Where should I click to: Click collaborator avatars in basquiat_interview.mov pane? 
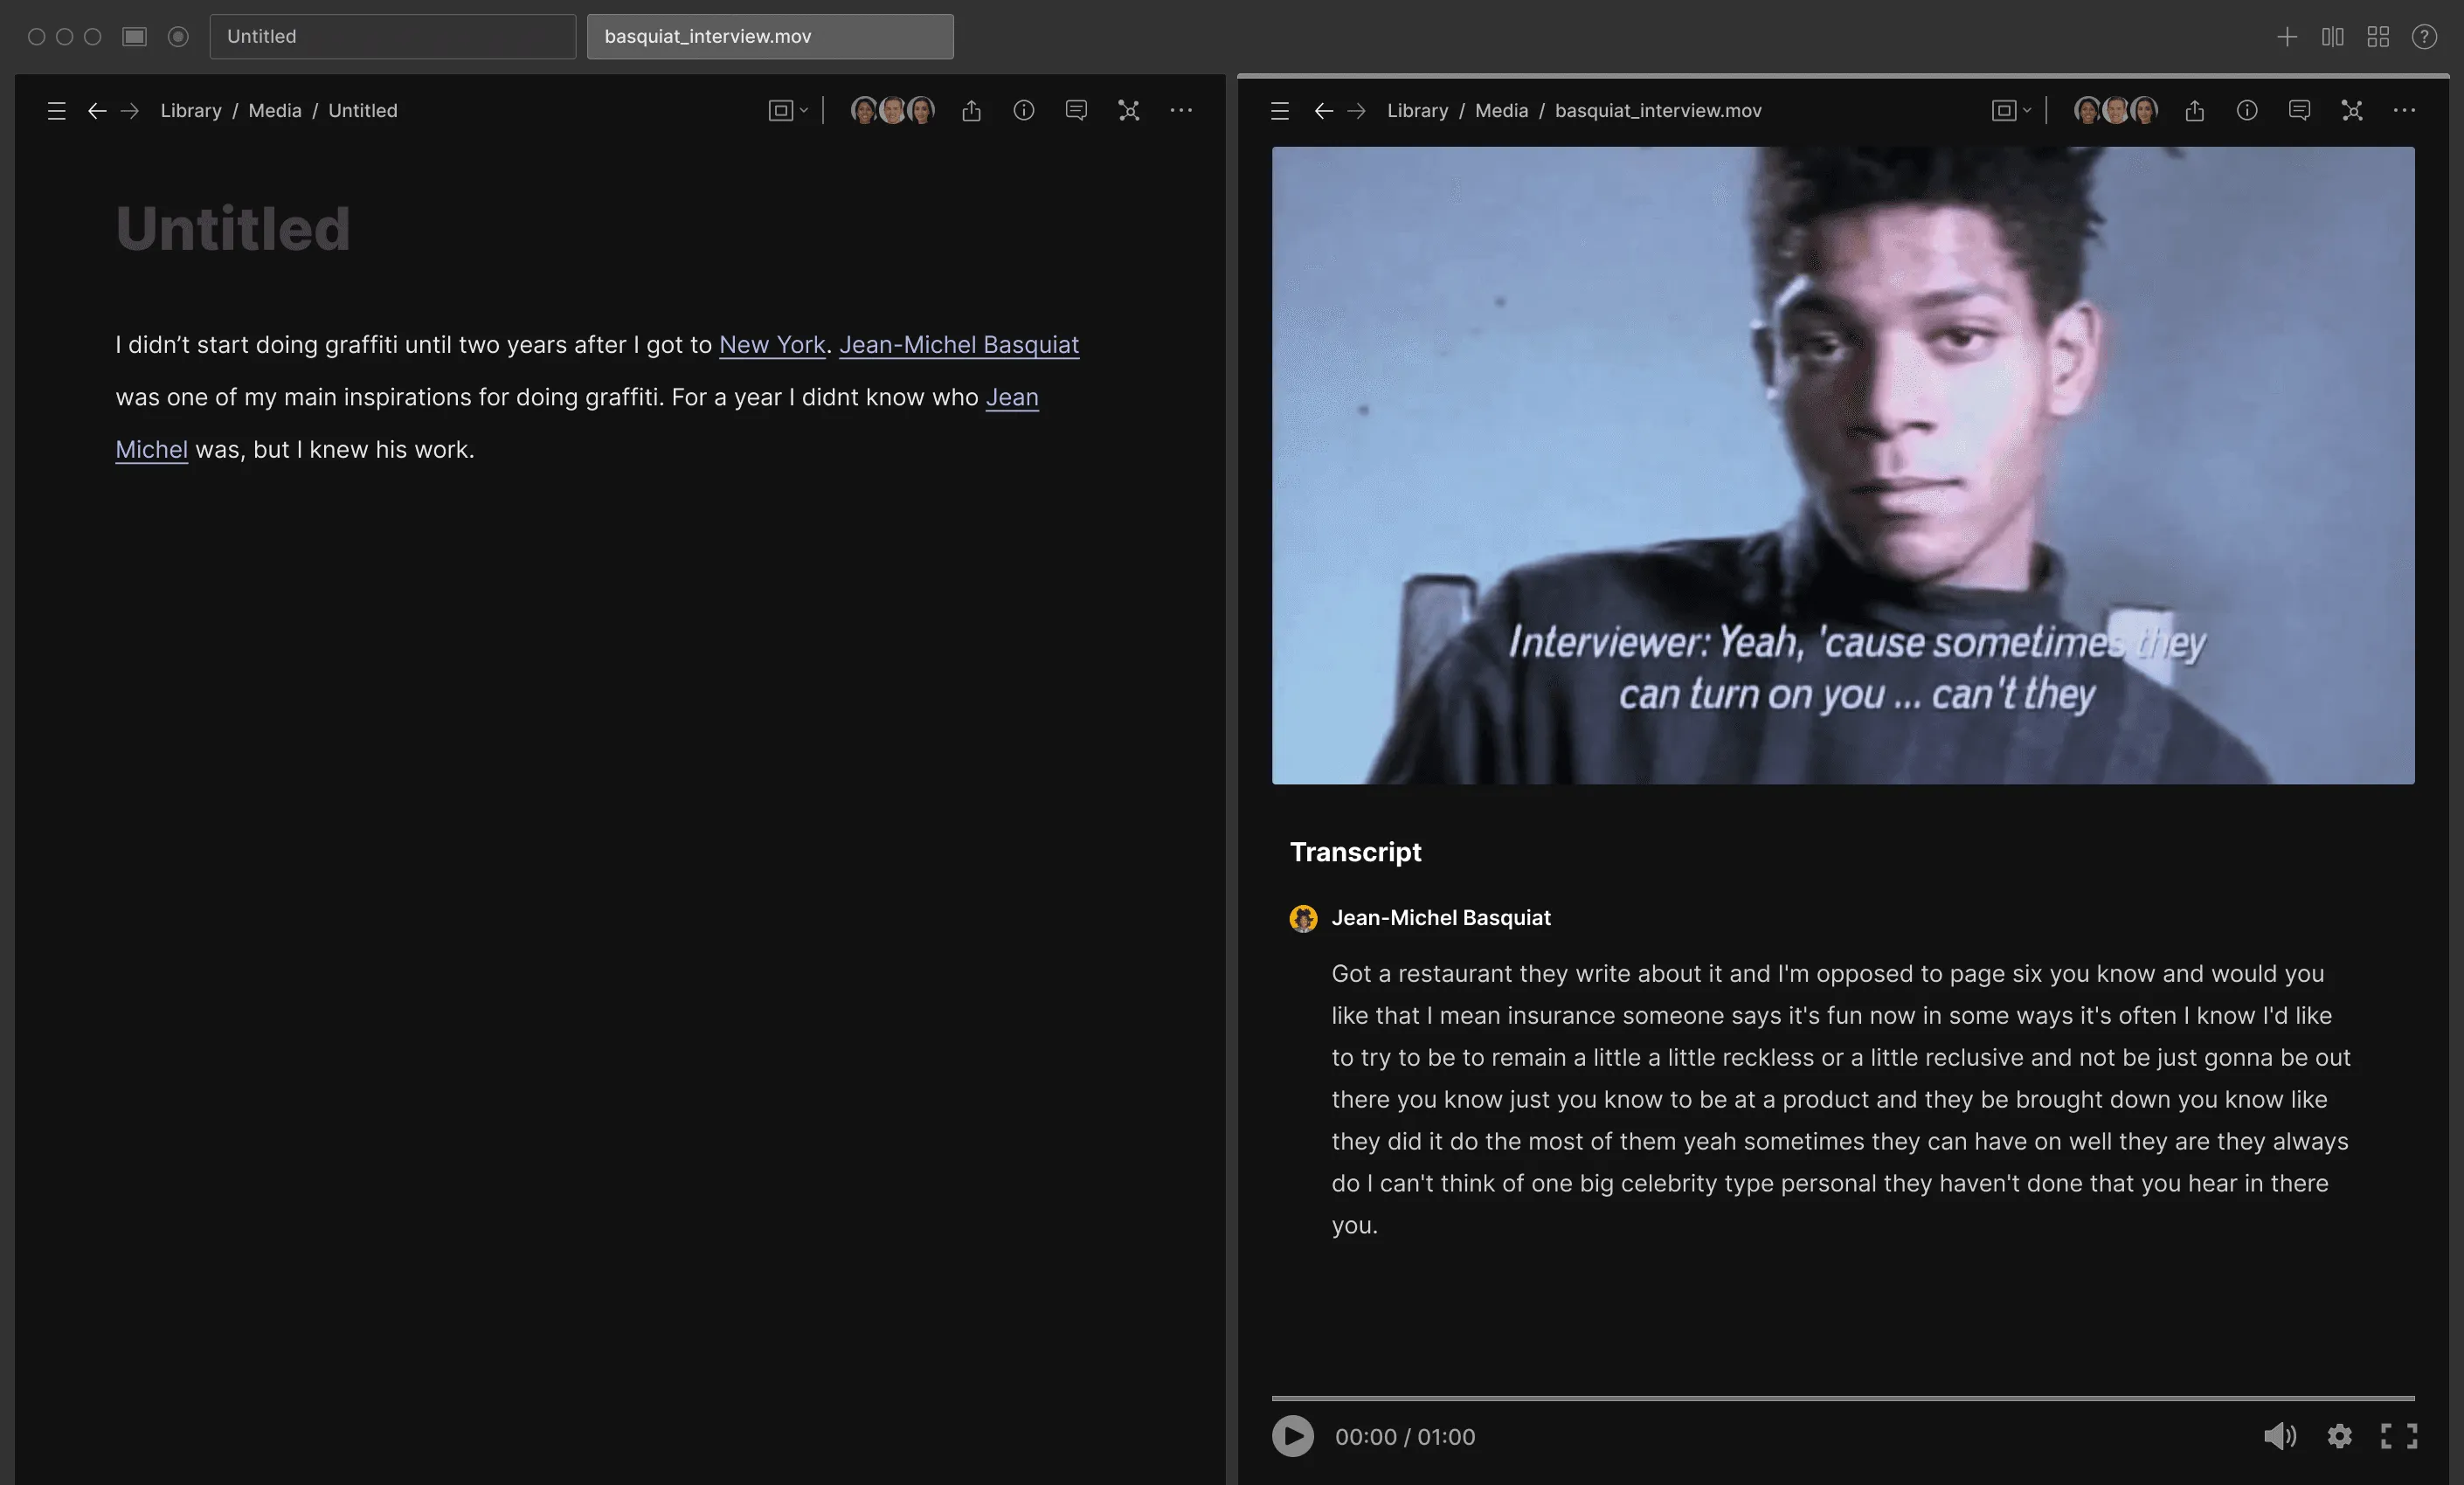(2116, 110)
